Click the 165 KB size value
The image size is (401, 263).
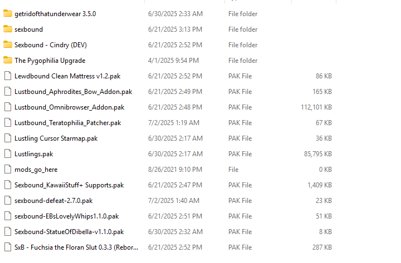pos(322,92)
